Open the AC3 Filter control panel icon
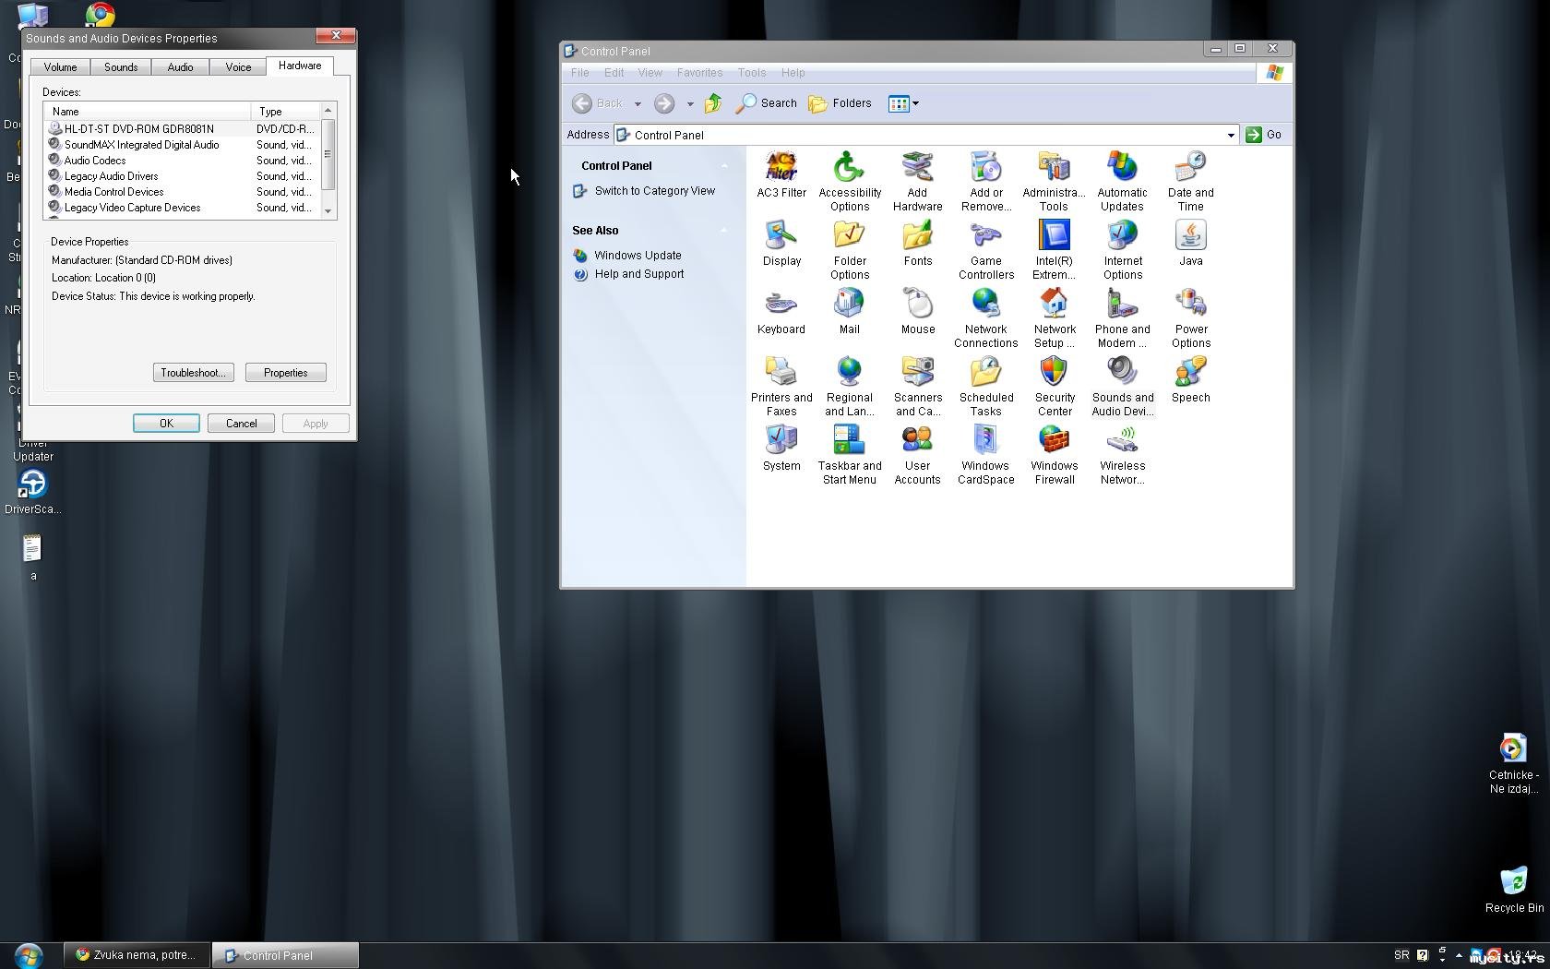The width and height of the screenshot is (1550, 969). point(781,169)
